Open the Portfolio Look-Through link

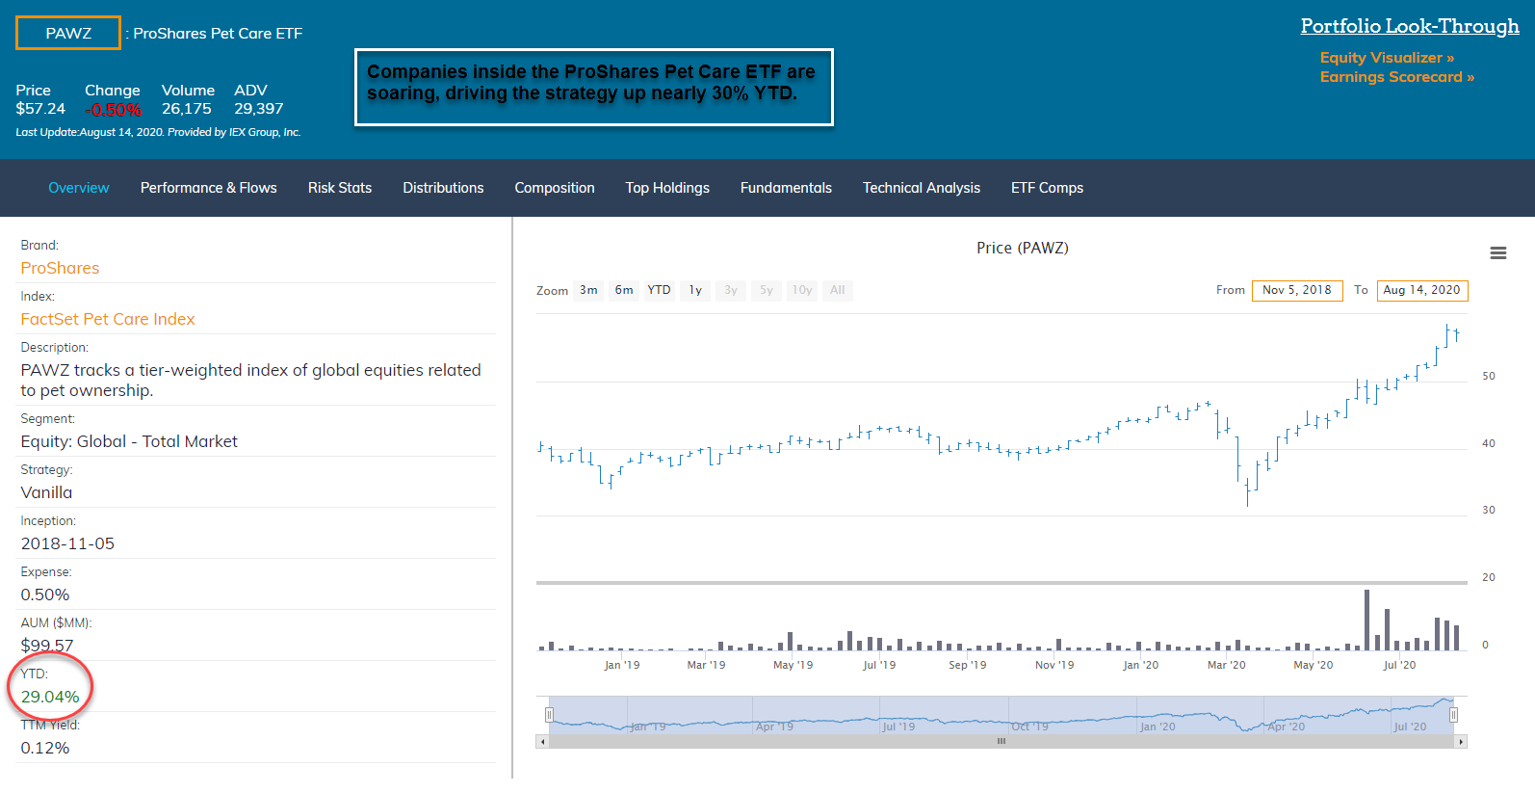[1410, 26]
